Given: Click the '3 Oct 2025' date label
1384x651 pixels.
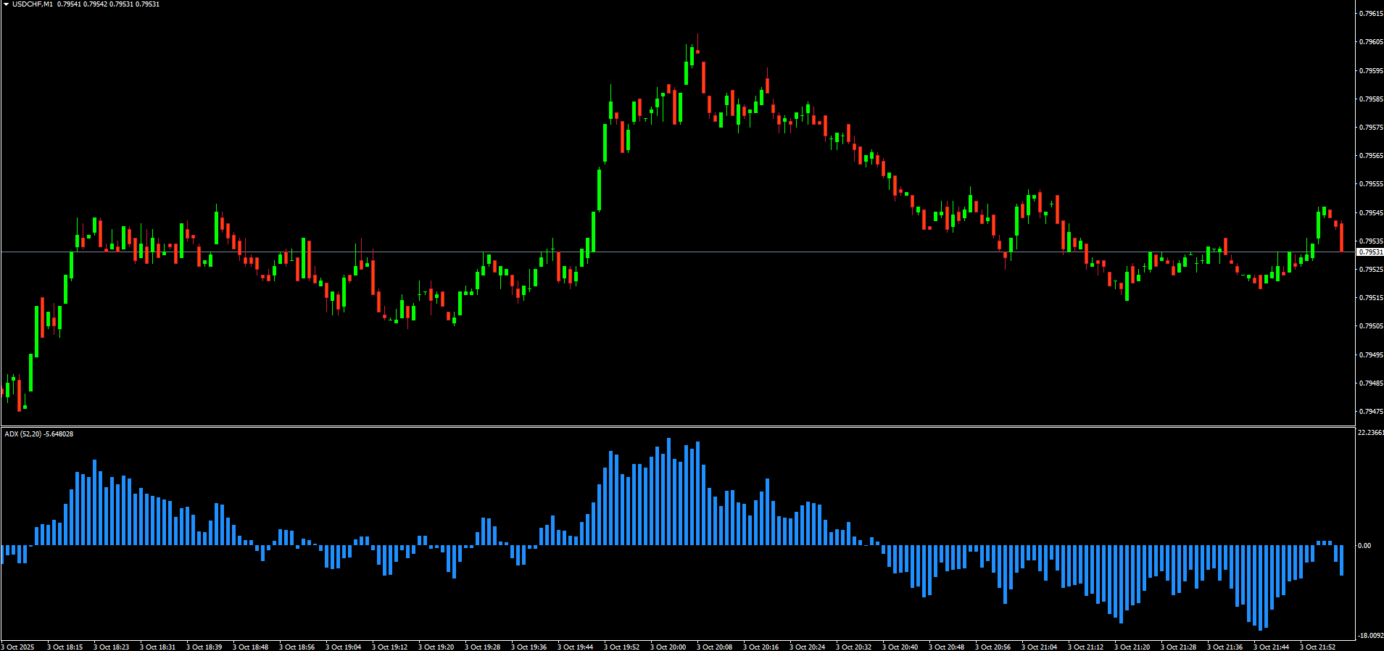Looking at the screenshot, I should coord(18,647).
